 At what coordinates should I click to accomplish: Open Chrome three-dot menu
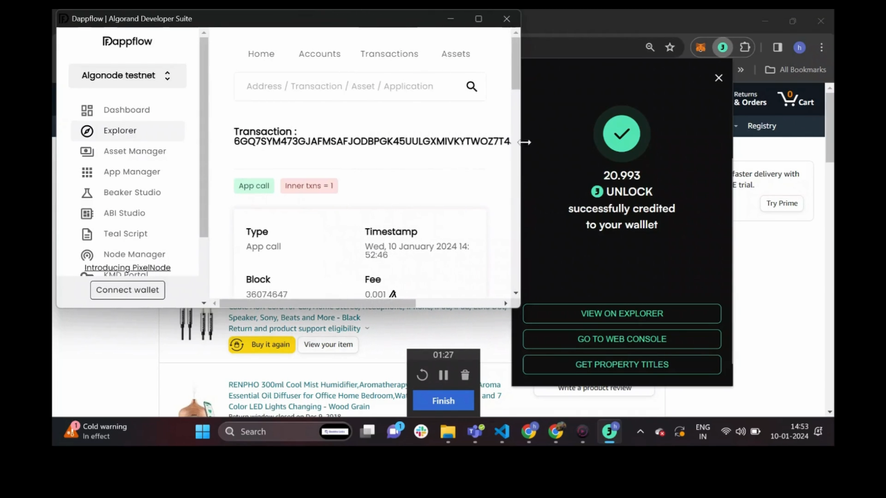pos(822,47)
